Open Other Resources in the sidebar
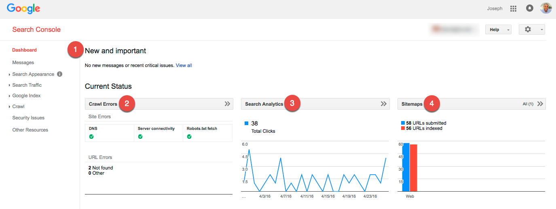Image resolution: width=556 pixels, height=209 pixels. pos(30,130)
